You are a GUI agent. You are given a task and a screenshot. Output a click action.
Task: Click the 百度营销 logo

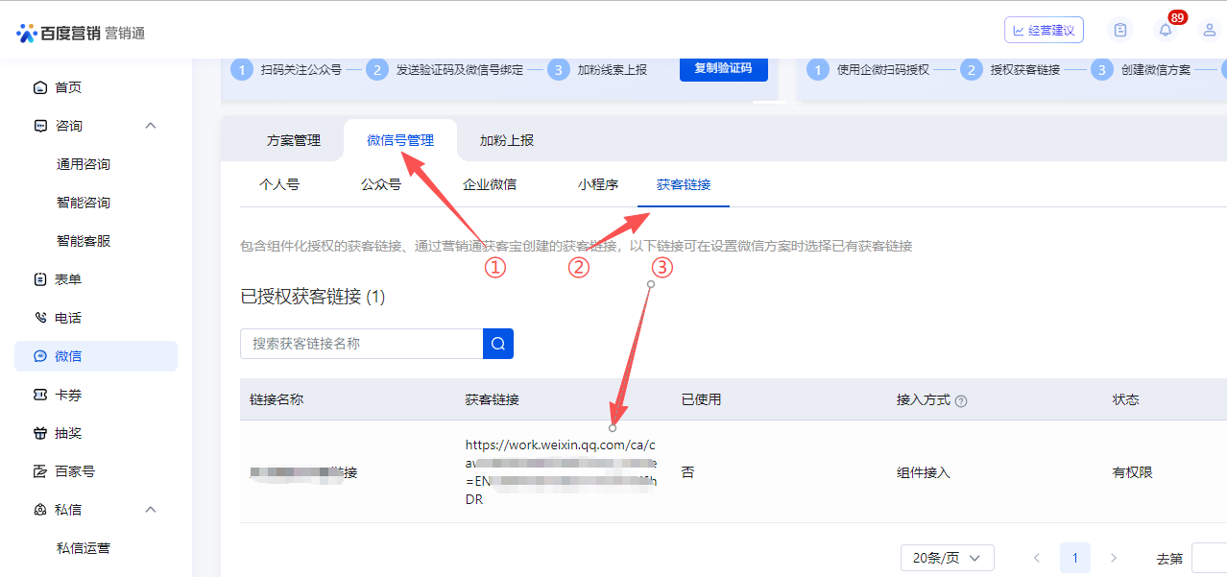(x=81, y=33)
